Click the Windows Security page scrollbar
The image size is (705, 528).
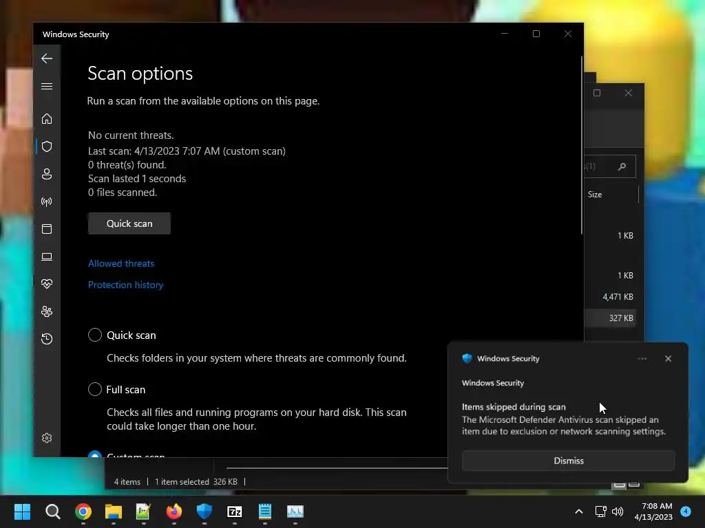point(581,144)
